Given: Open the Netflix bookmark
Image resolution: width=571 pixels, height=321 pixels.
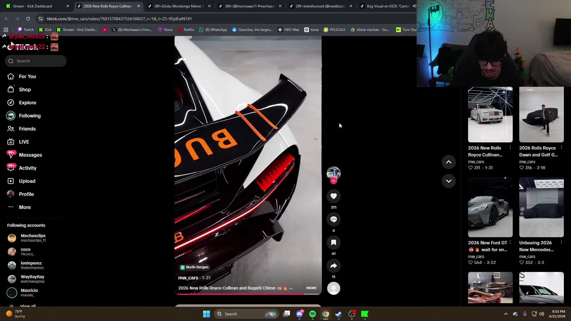Looking at the screenshot, I should click(186, 30).
